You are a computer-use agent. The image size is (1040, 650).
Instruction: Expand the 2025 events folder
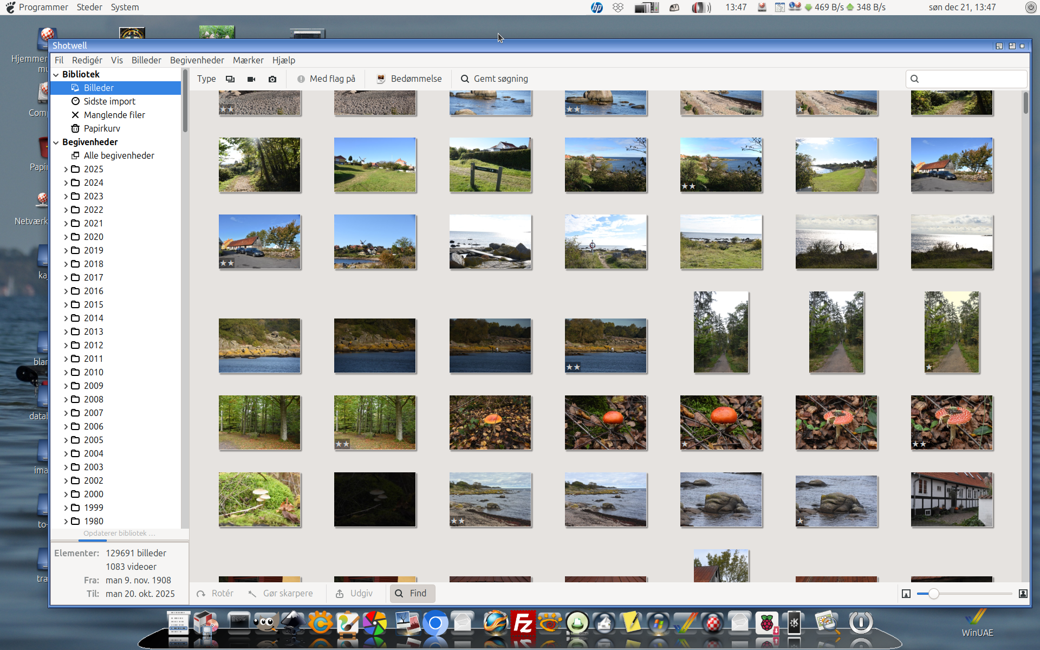(66, 170)
